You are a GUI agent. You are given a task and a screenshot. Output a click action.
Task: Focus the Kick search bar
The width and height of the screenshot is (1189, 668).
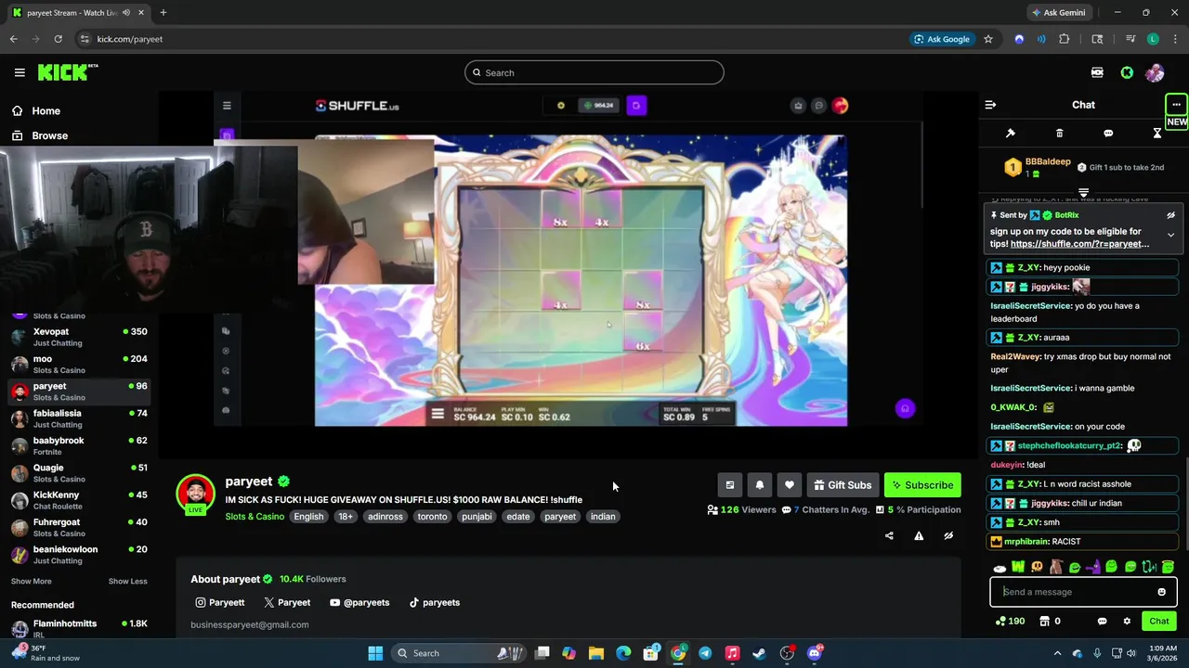[594, 72]
